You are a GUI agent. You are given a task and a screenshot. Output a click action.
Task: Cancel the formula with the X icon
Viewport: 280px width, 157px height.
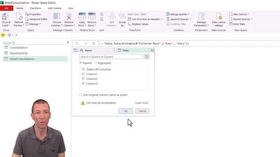pyautogui.click(x=77, y=44)
